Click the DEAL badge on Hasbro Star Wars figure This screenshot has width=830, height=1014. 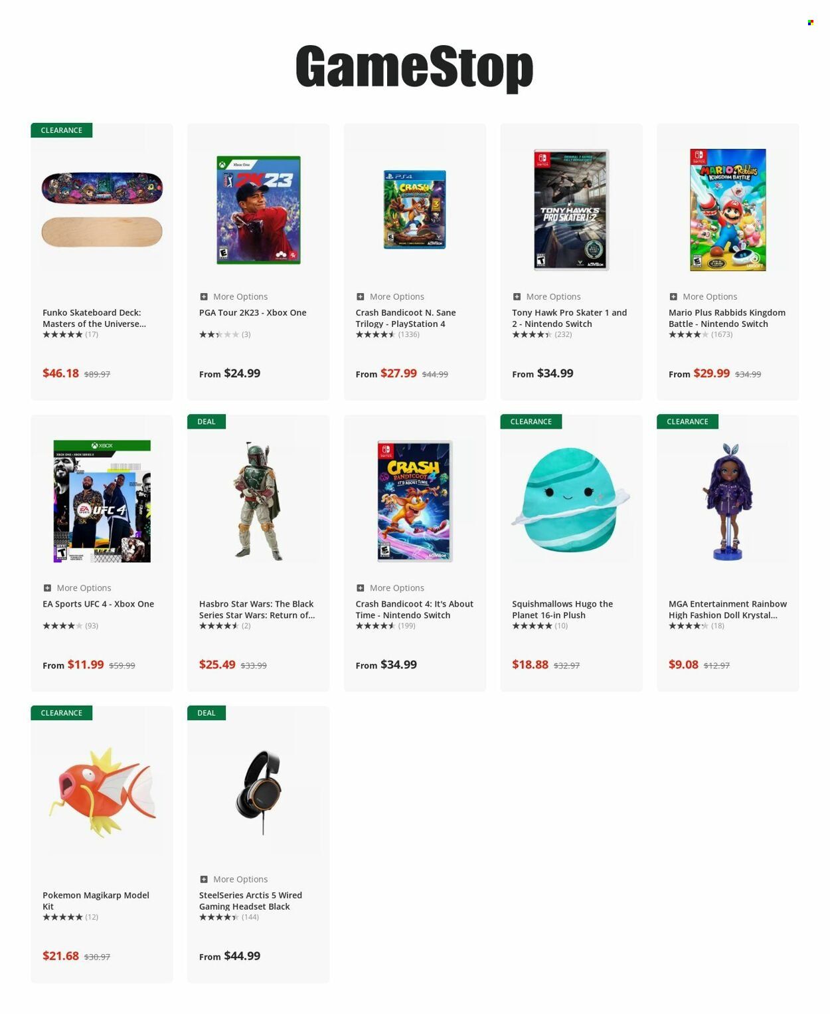207,421
